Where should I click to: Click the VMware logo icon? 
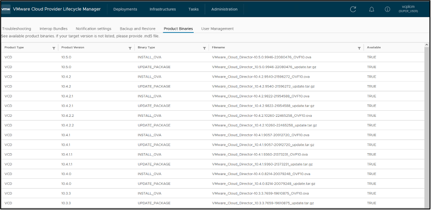coord(7,9)
